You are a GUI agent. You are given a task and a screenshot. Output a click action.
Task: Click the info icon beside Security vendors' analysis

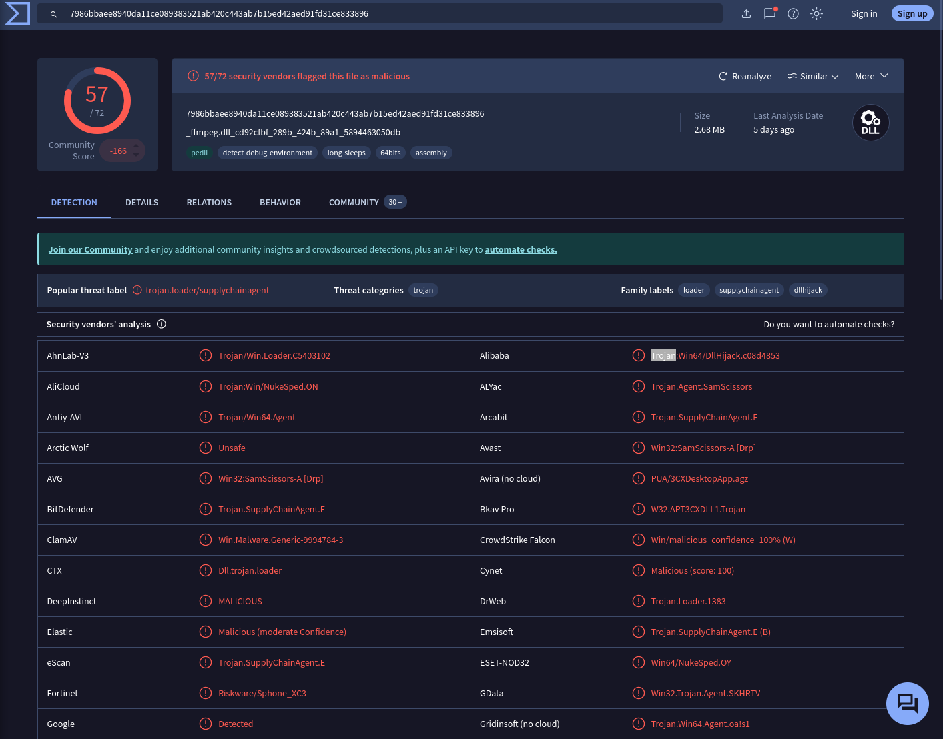tap(162, 324)
